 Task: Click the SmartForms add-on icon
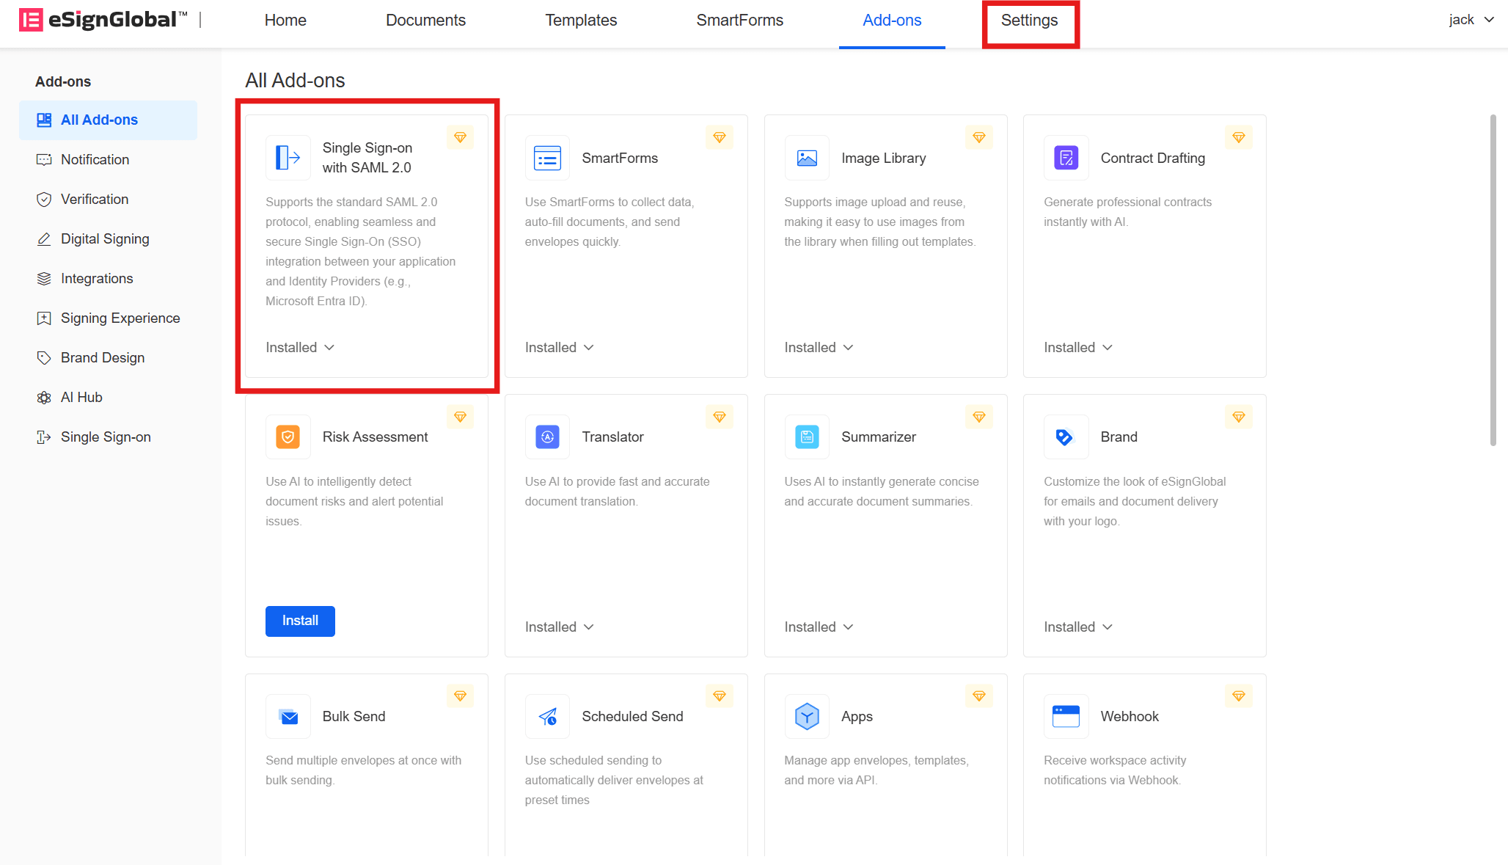[547, 158]
